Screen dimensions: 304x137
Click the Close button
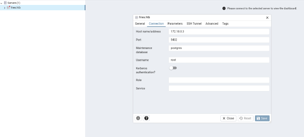coord(228,118)
